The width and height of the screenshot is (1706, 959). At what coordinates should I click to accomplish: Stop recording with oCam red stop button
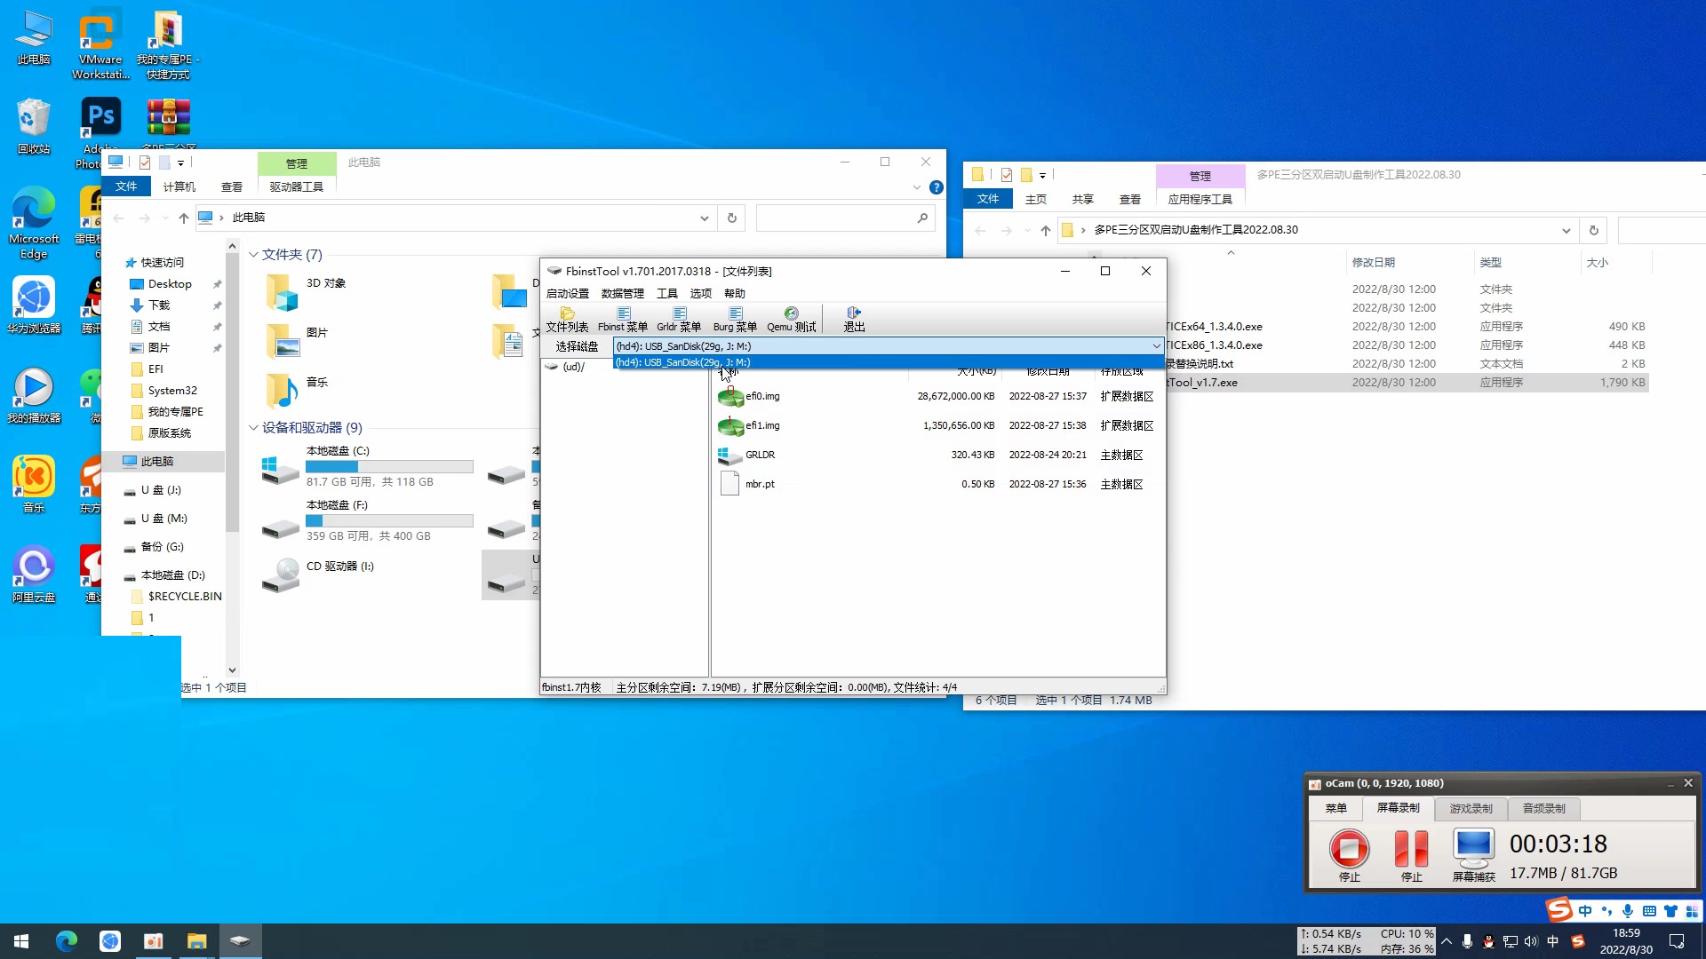1349,849
